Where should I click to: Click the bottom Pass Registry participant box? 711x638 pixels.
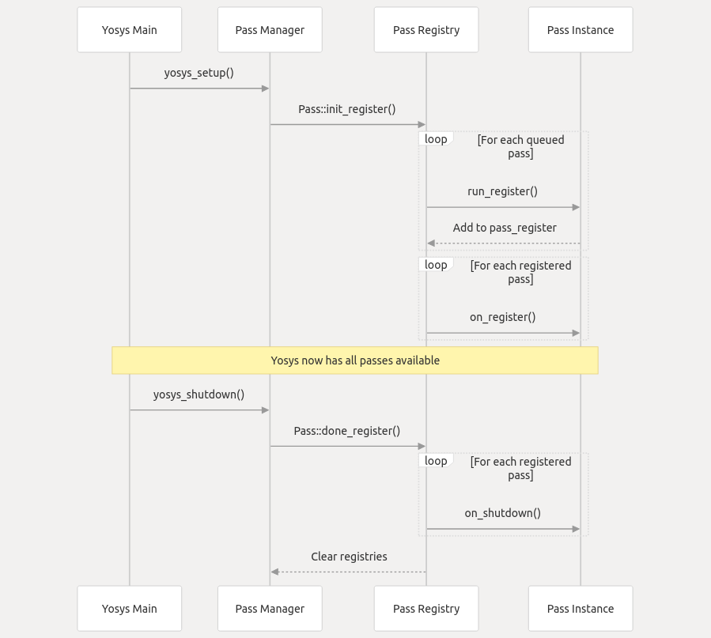426,609
